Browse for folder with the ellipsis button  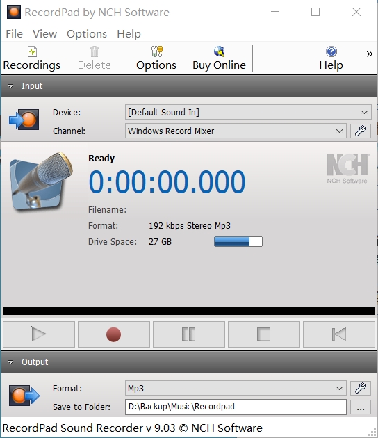coord(361,407)
